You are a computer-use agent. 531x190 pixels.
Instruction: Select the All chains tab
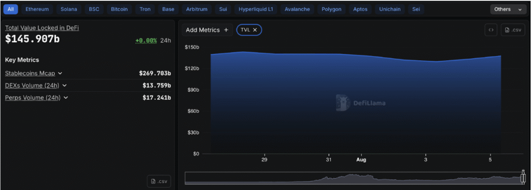click(10, 9)
